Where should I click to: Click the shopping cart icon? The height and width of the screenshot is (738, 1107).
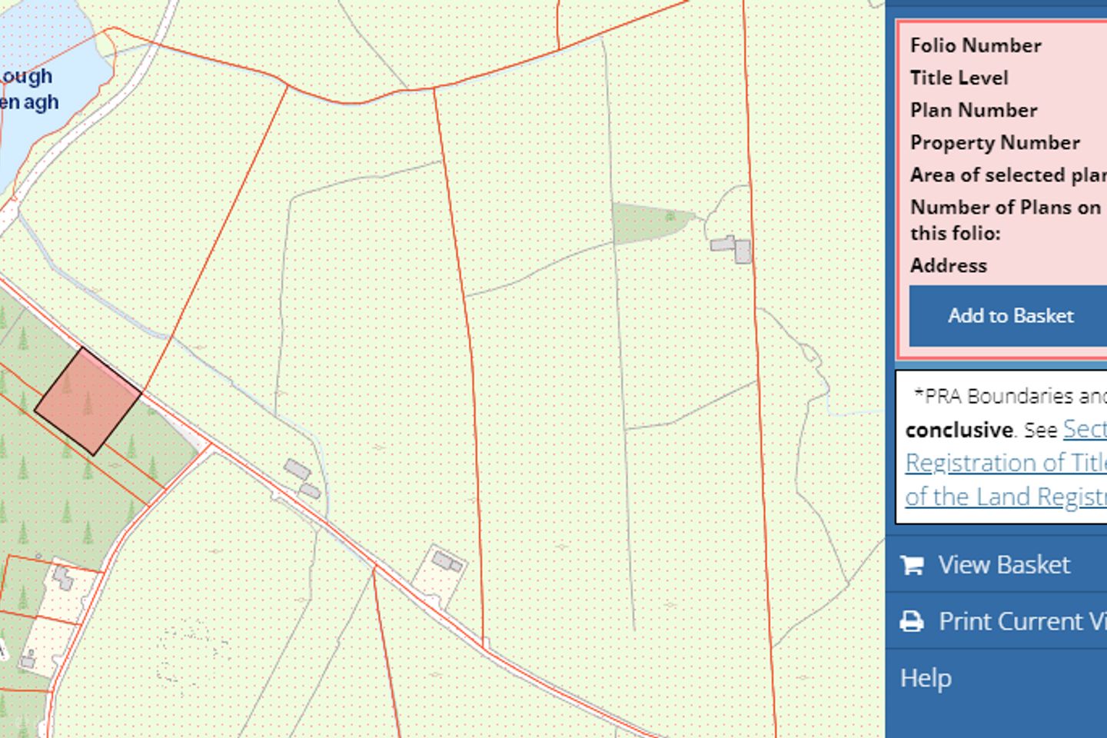point(913,565)
